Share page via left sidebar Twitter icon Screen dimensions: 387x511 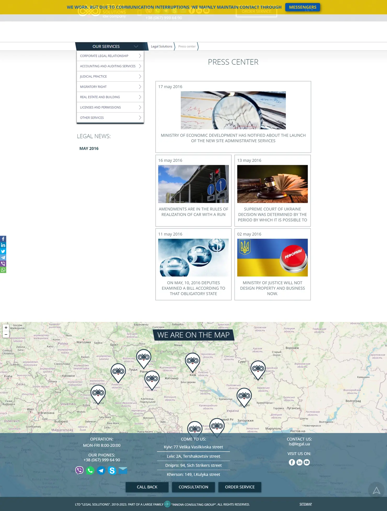click(x=3, y=251)
